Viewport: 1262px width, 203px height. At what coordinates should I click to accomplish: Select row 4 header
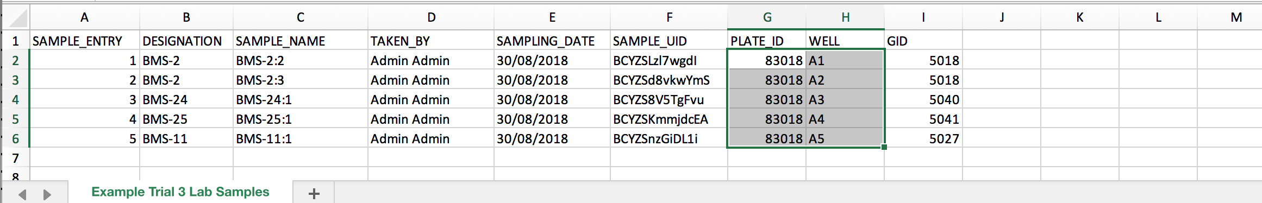tap(15, 100)
